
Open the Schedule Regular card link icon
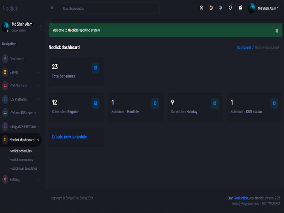click(x=95, y=103)
